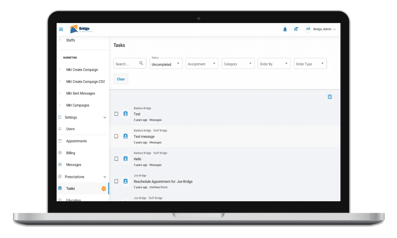Click the Tasks page heading
397x238 pixels.
tap(119, 45)
